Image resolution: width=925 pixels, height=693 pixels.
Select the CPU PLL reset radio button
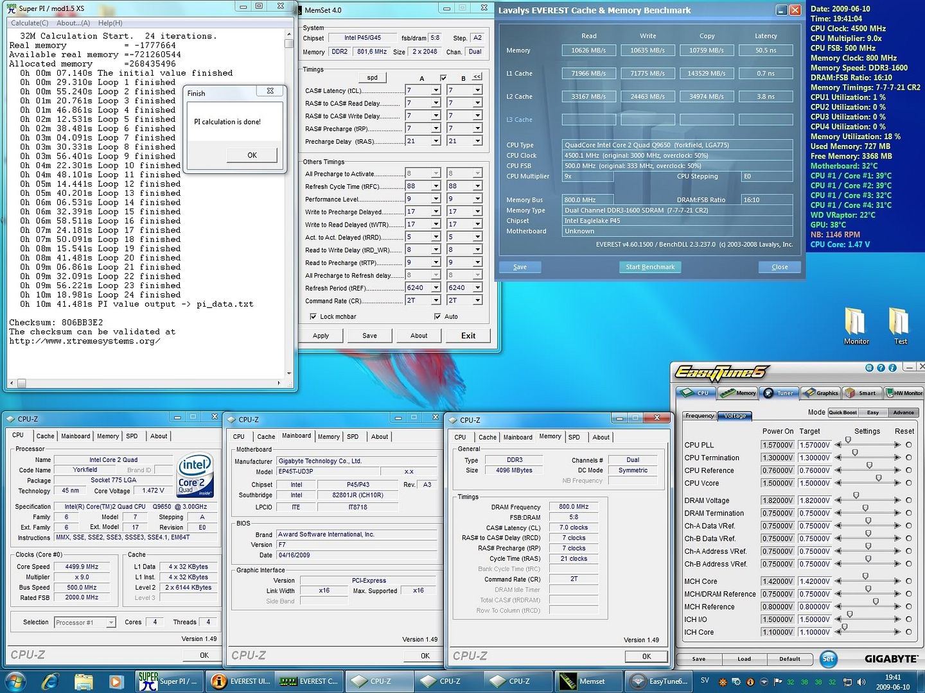(x=909, y=445)
